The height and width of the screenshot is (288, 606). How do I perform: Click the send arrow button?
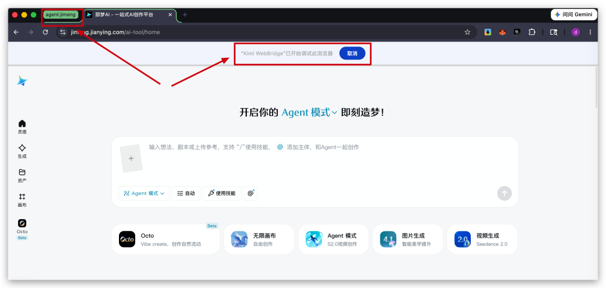pos(504,193)
